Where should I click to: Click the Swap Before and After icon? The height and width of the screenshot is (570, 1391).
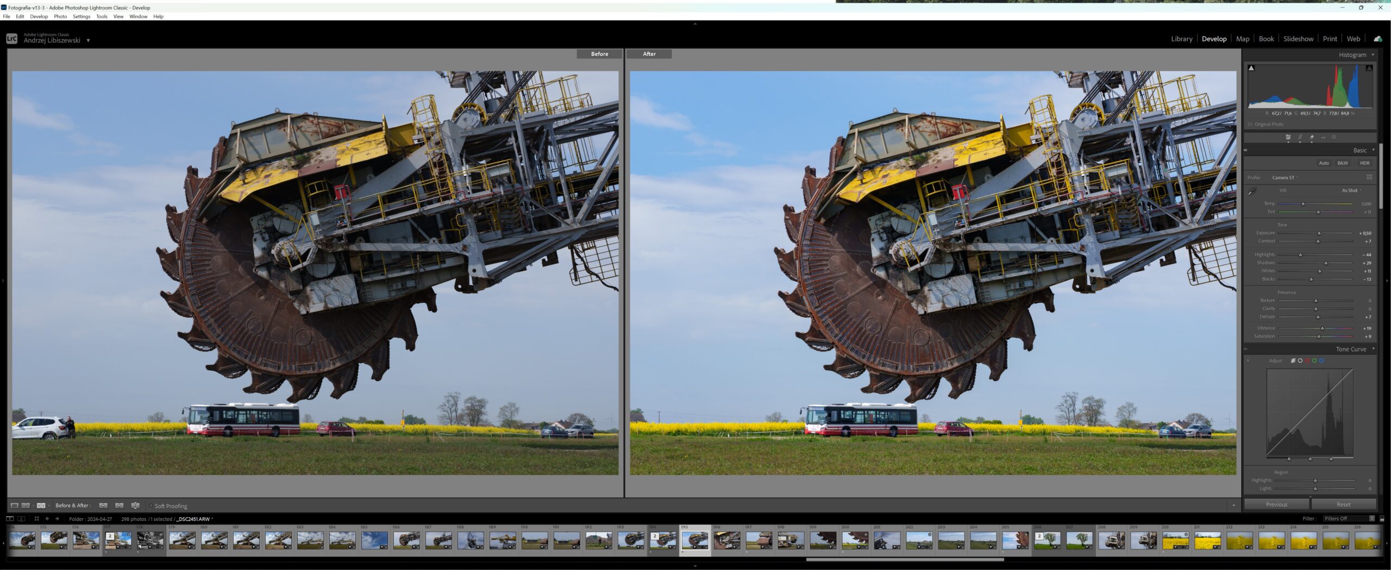click(x=136, y=505)
